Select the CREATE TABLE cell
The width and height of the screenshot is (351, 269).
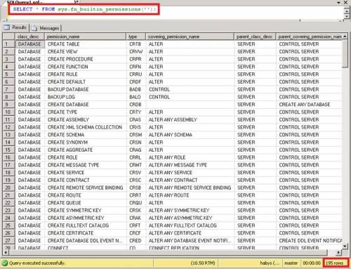86,44
